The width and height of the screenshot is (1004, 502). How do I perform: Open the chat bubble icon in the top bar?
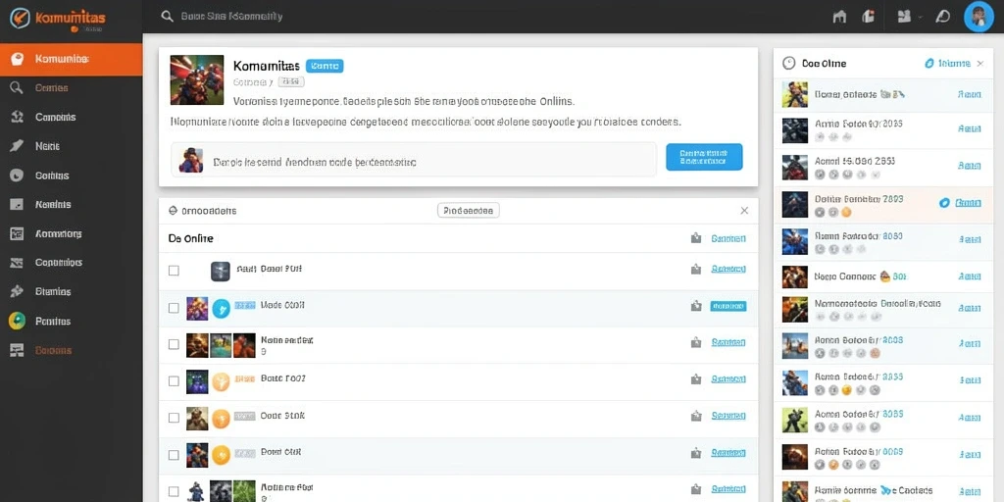point(942,17)
